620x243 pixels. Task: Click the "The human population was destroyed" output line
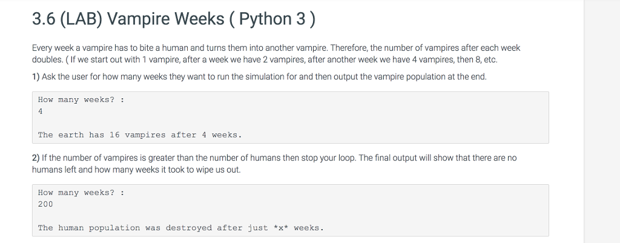(x=180, y=228)
